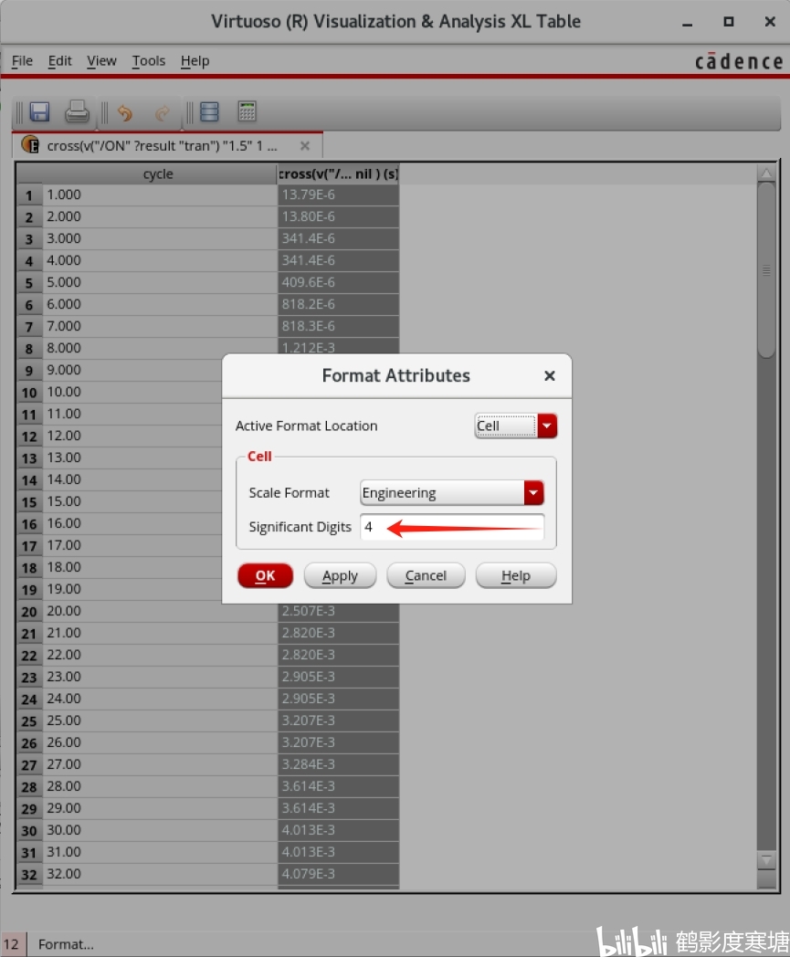Click cycle cell 3.000
The width and height of the screenshot is (790, 957).
159,238
